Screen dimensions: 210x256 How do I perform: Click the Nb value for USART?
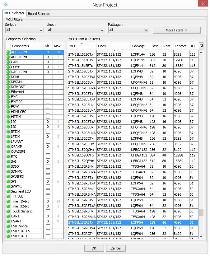click(x=48, y=221)
